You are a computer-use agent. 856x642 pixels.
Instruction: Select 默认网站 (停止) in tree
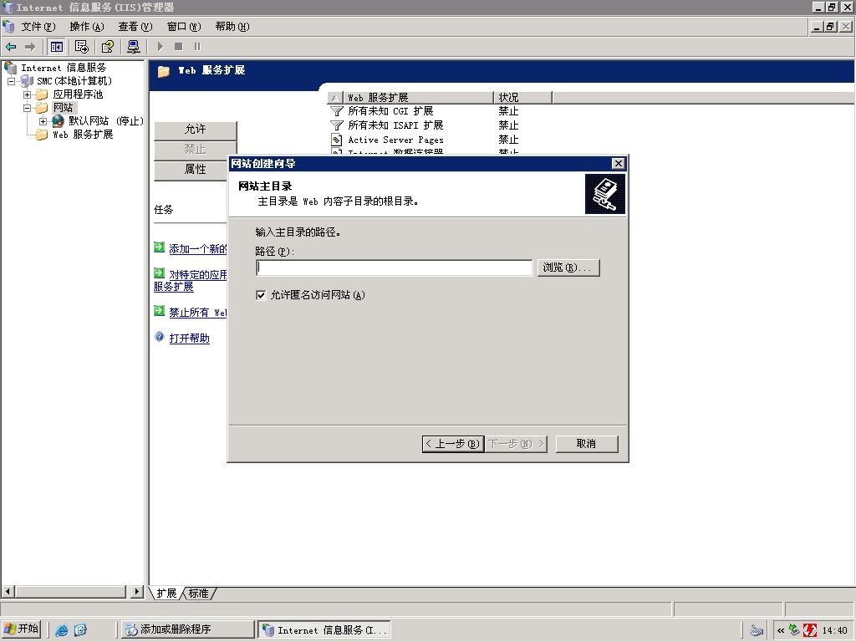tap(105, 120)
